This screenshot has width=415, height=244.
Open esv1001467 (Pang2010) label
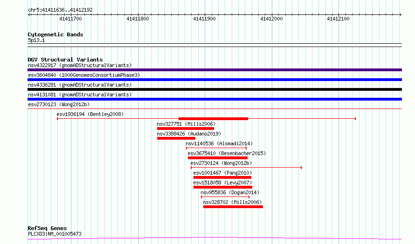coord(222,173)
